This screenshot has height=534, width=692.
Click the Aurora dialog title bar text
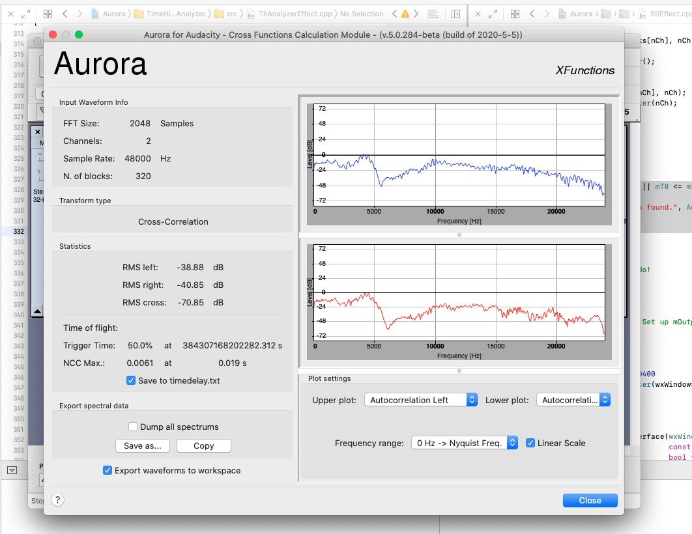(333, 35)
